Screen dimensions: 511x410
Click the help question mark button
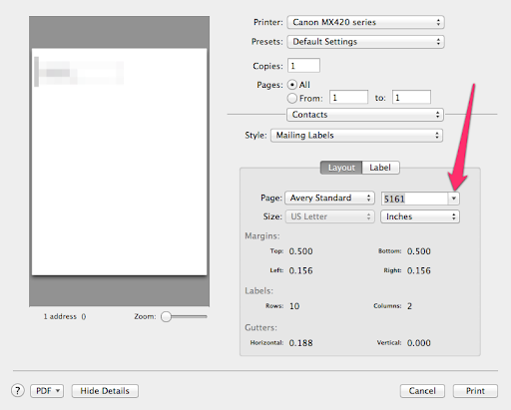click(x=18, y=390)
